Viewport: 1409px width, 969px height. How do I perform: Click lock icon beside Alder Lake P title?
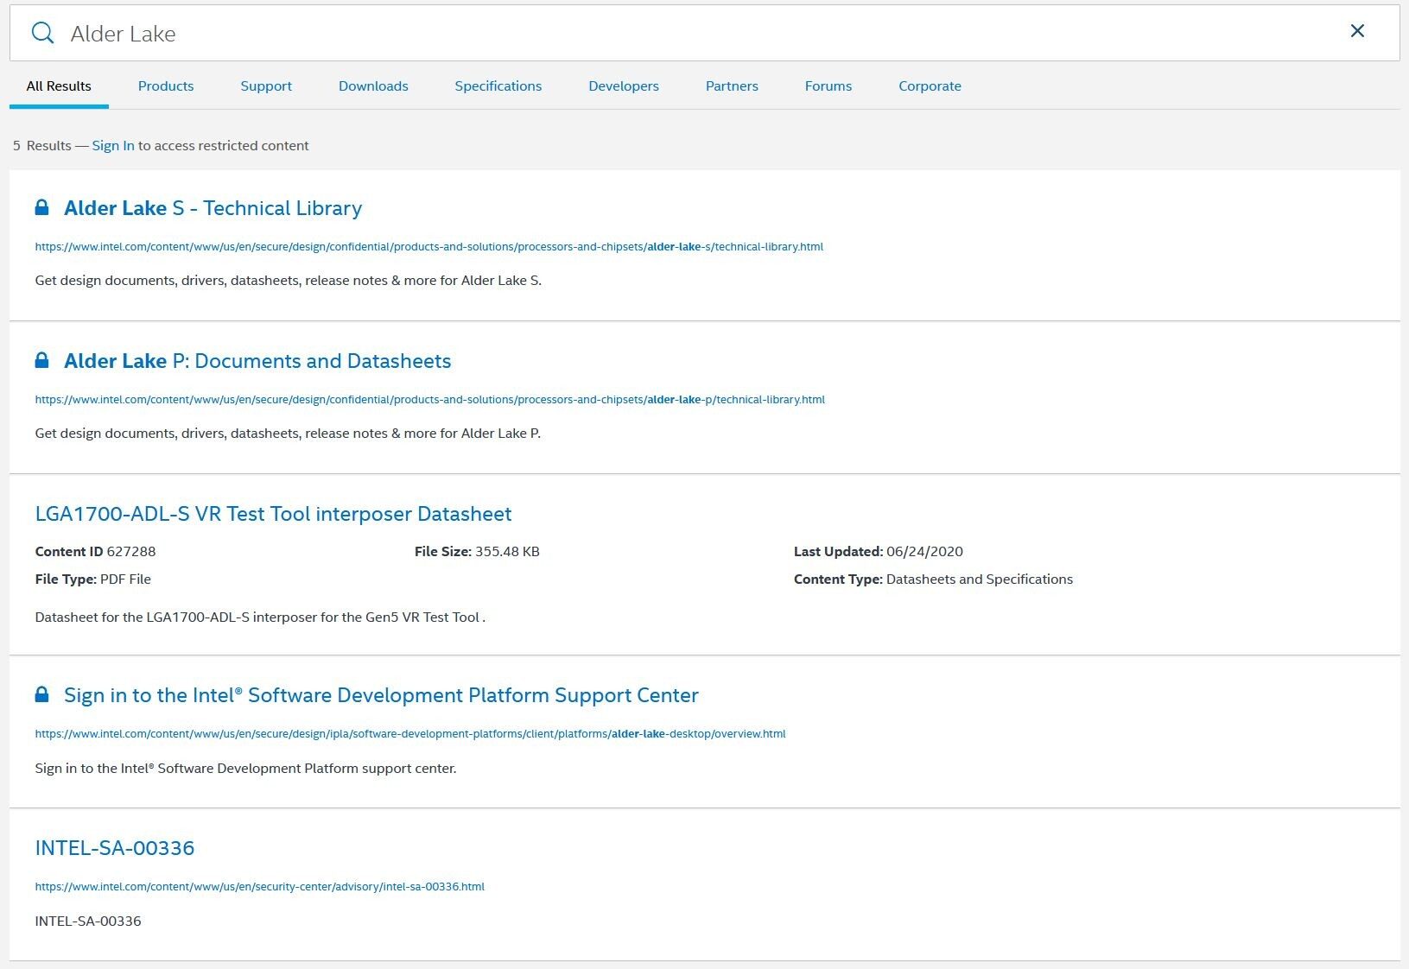click(x=41, y=360)
